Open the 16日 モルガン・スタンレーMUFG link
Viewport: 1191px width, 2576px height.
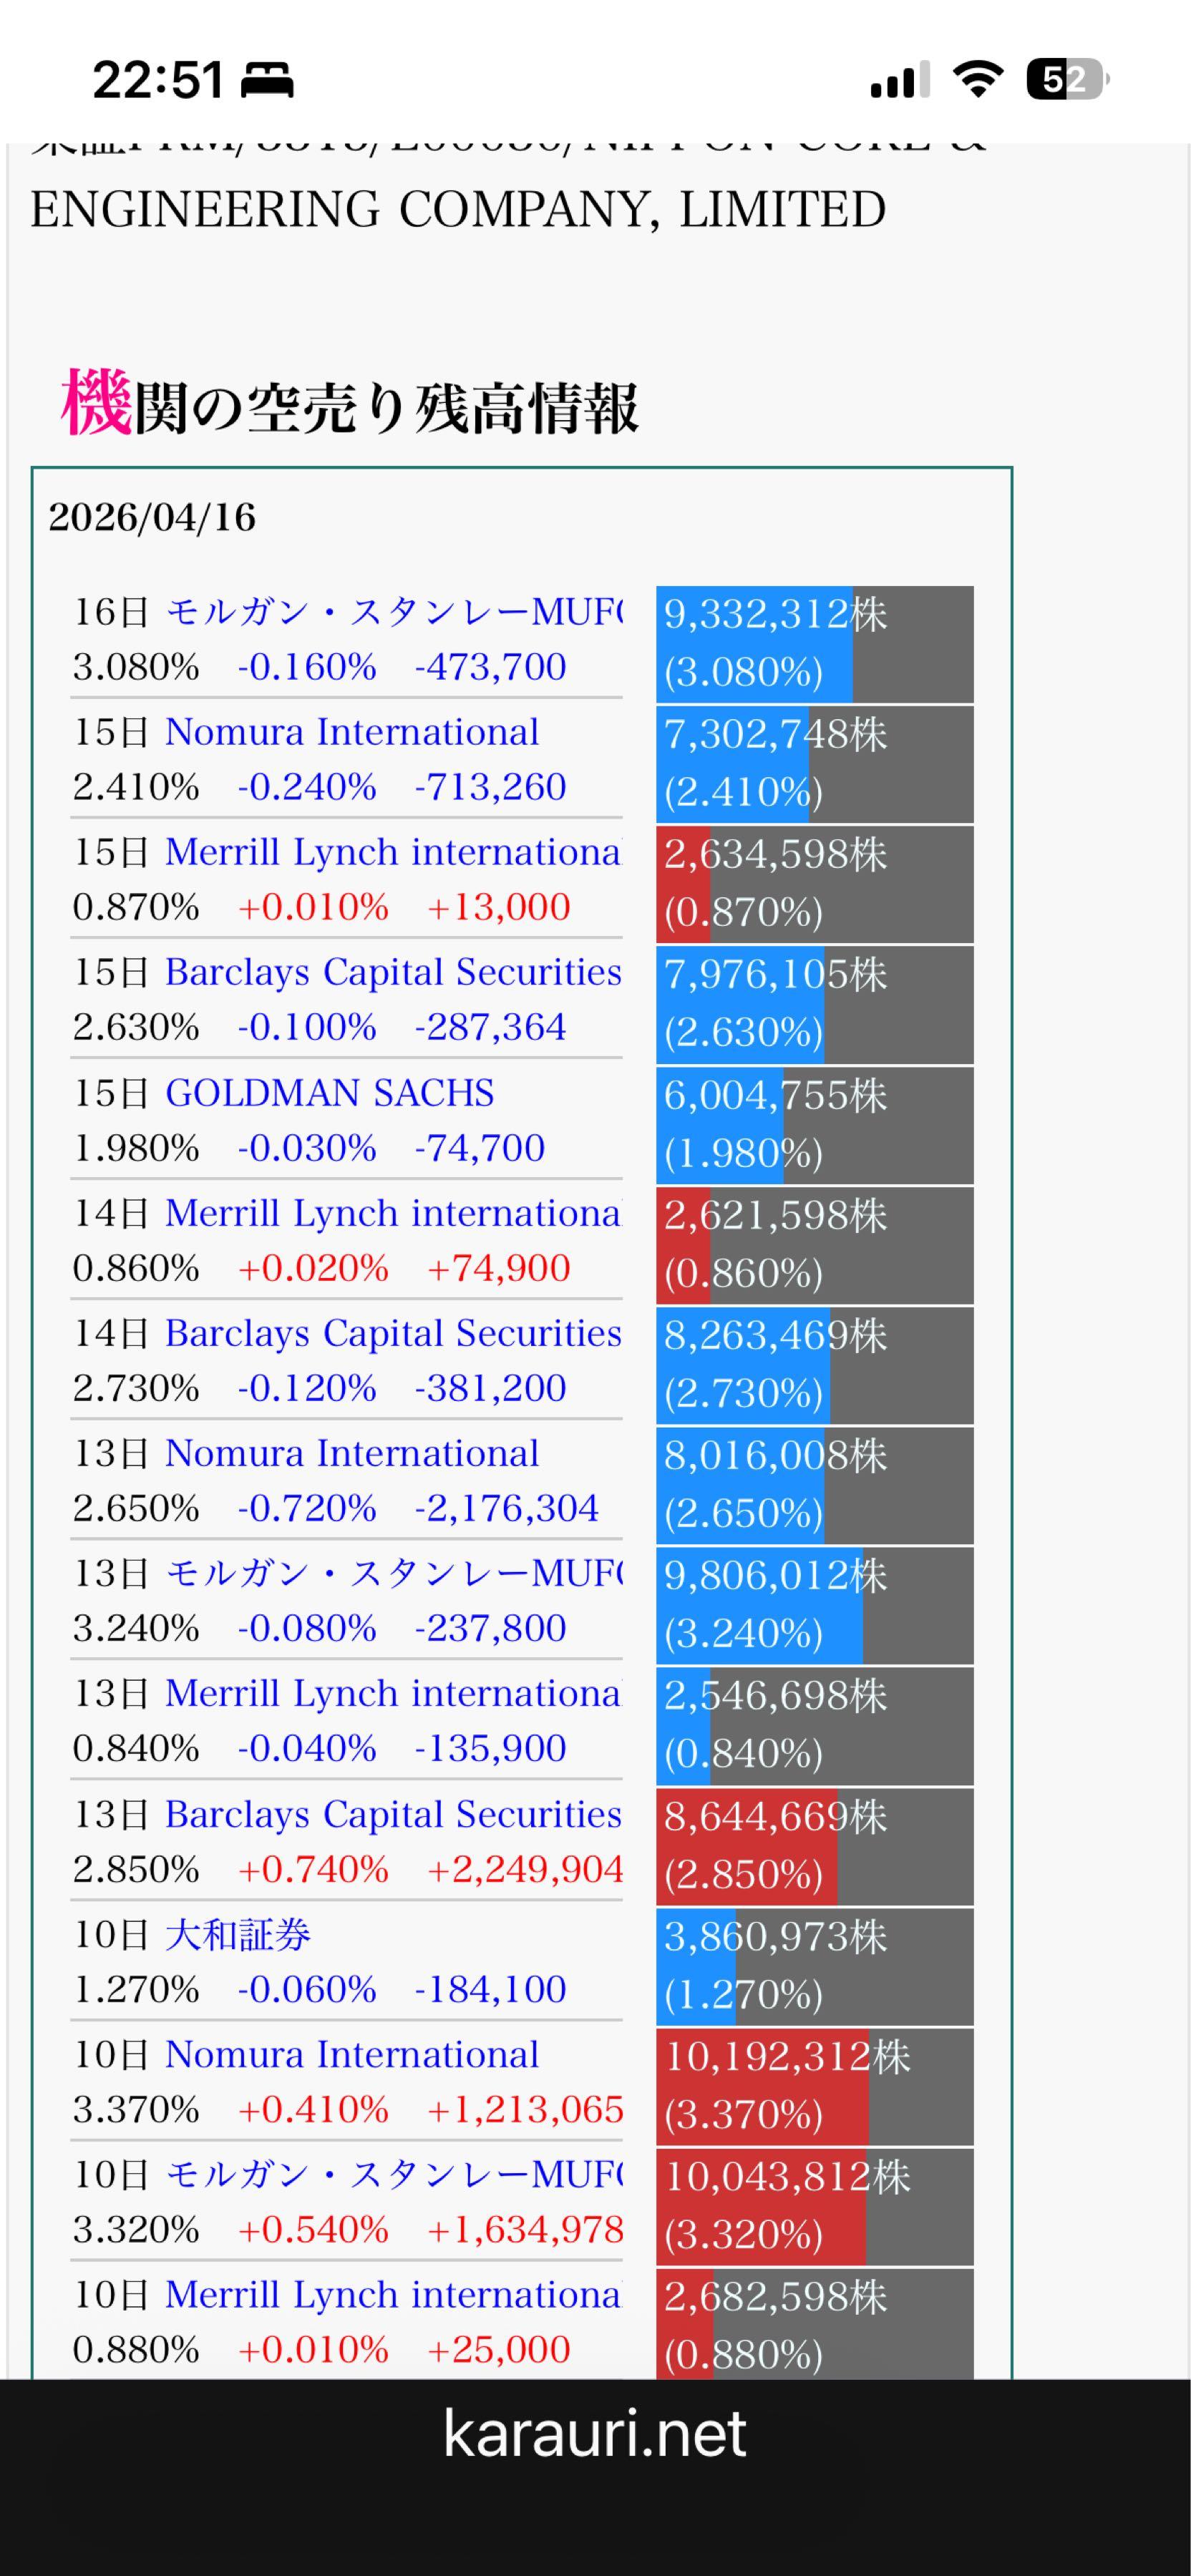393,611
